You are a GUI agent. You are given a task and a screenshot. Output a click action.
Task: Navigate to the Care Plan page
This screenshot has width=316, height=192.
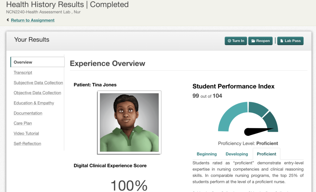coord(23,123)
